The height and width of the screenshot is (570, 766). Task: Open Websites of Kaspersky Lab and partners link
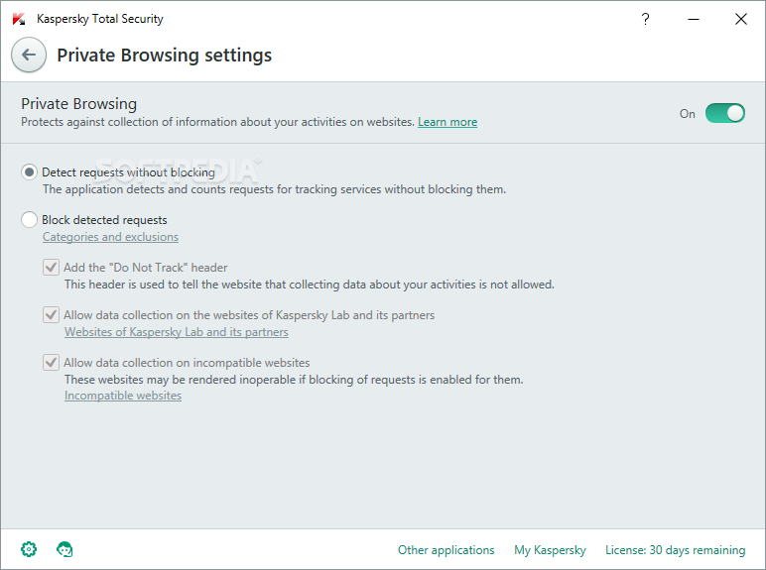tap(176, 332)
